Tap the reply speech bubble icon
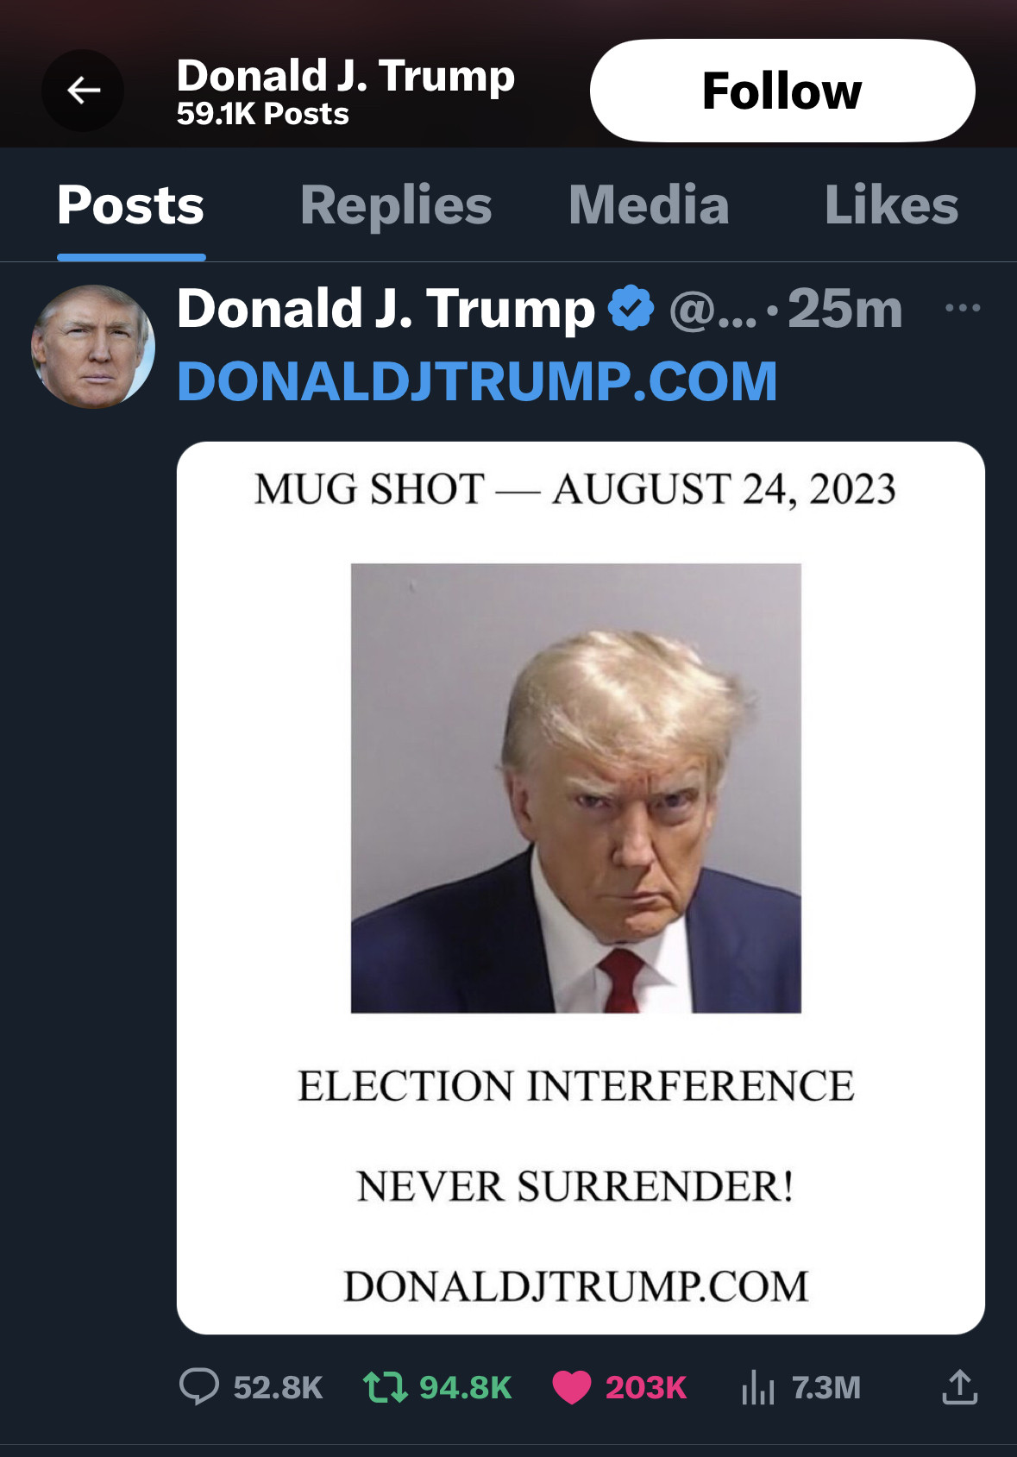Image resolution: width=1017 pixels, height=1457 pixels. [198, 1387]
